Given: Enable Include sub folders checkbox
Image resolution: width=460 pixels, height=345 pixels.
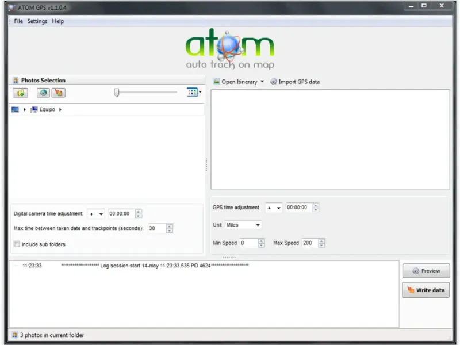Looking at the screenshot, I should click(17, 244).
